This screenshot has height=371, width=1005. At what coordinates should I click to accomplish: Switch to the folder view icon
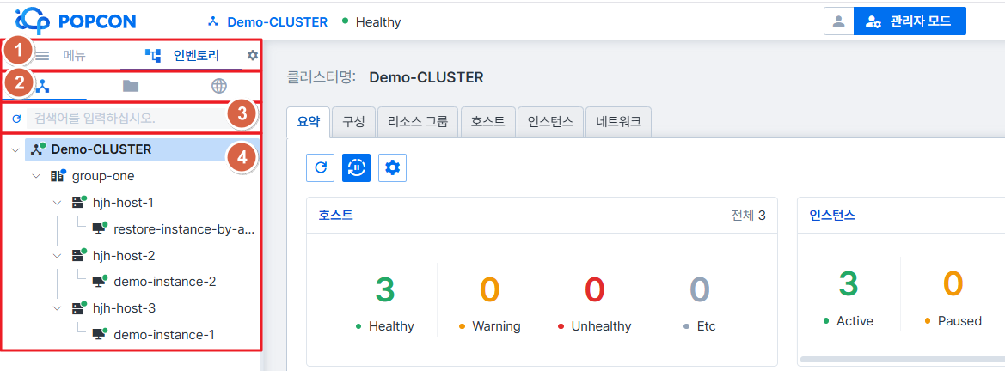click(131, 86)
